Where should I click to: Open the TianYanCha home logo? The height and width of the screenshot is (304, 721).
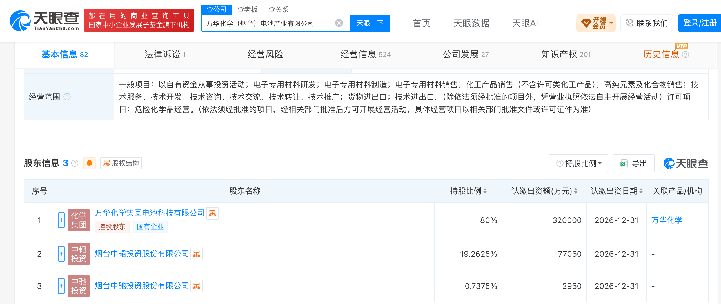(44, 21)
